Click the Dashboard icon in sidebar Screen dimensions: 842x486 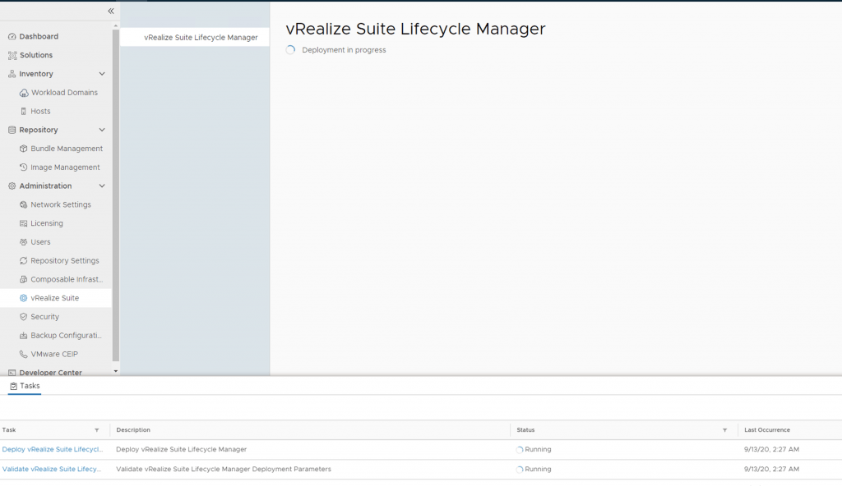click(x=12, y=37)
